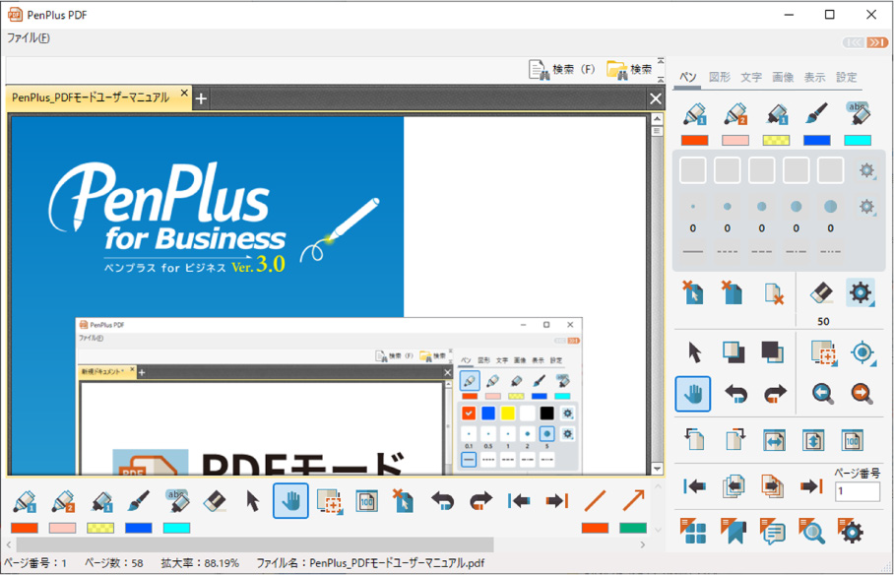Image resolution: width=894 pixels, height=575 pixels.
Task: Open the bookmarks panel
Action: [x=734, y=531]
